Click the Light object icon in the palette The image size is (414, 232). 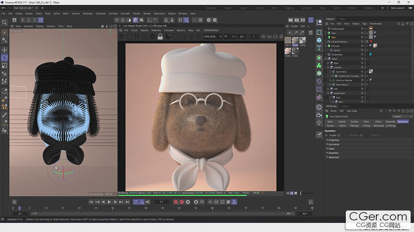pyautogui.click(x=319, y=123)
